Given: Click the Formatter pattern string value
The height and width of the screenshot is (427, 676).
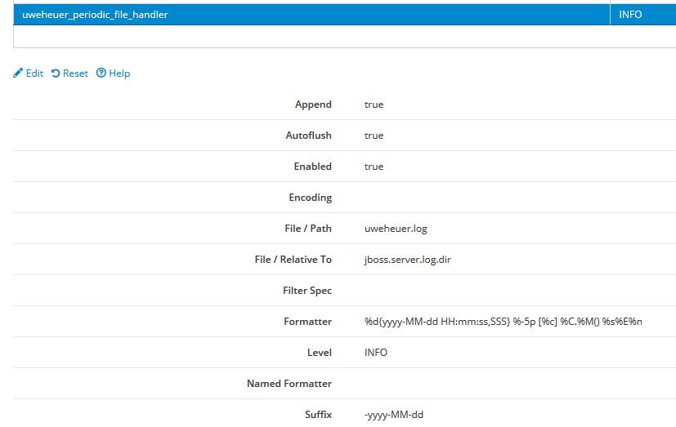Looking at the screenshot, I should [503, 322].
